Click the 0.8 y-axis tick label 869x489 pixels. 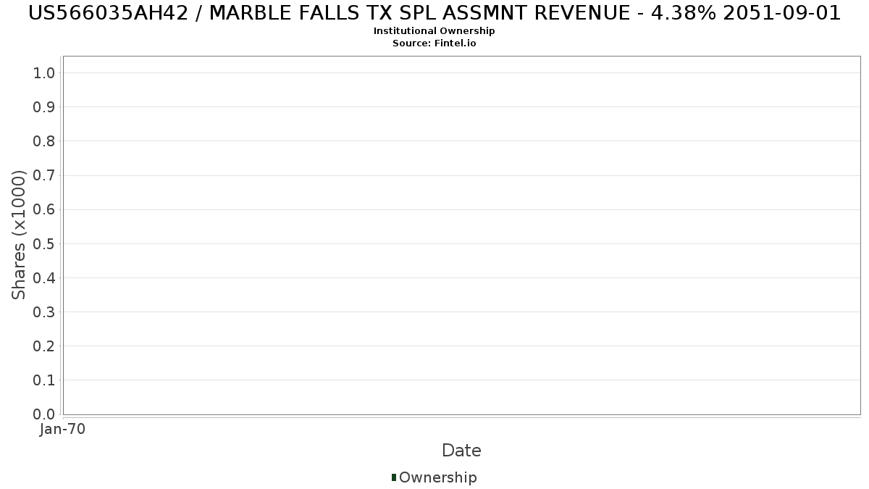(x=44, y=141)
